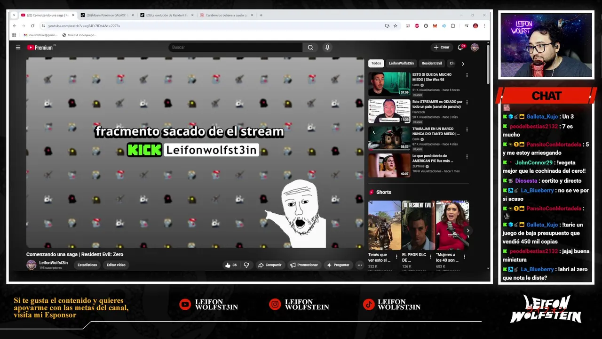Open options for 'Lo que pasó detrás' video
The height and width of the screenshot is (339, 602).
(x=467, y=157)
